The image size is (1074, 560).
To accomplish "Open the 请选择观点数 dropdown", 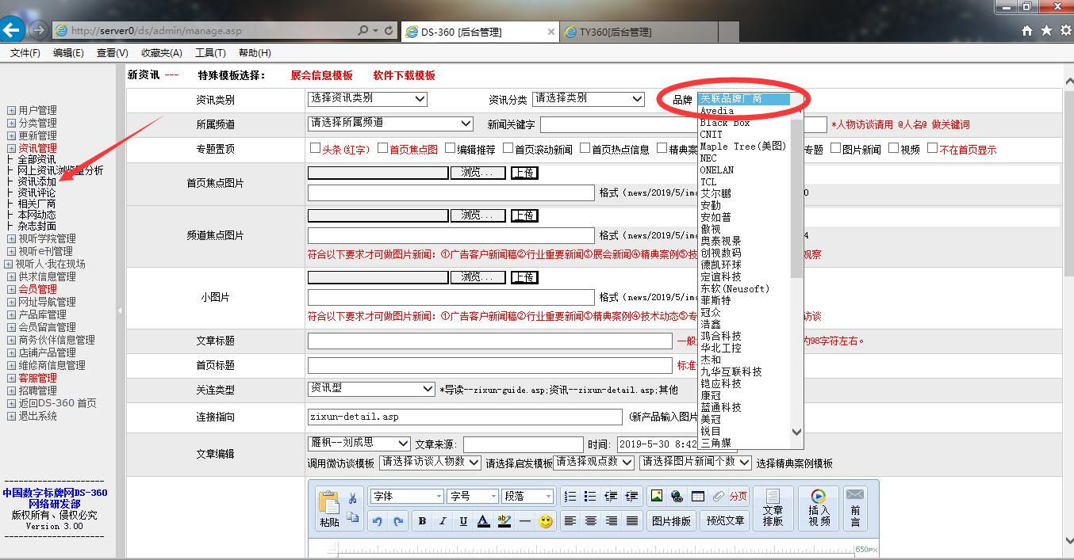I will 593,462.
